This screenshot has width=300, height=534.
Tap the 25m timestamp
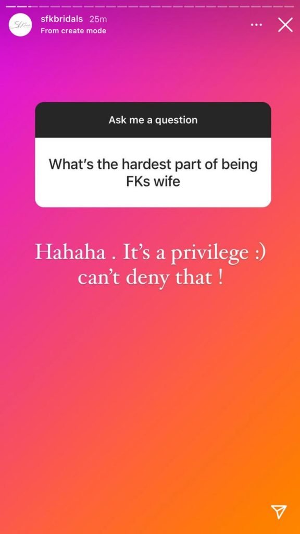click(98, 19)
